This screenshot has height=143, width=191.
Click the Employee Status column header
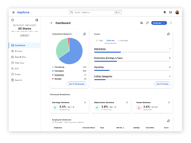point(89,128)
